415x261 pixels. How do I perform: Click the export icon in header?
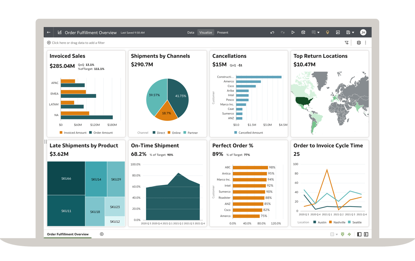click(338, 32)
